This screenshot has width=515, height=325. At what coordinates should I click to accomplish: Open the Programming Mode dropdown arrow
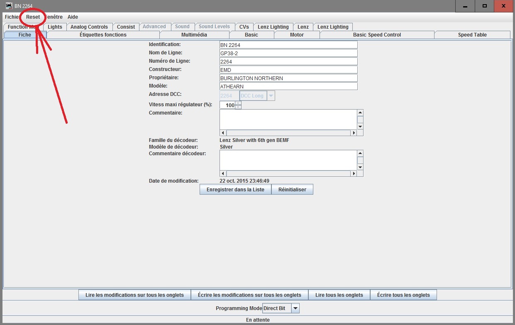tap(295, 308)
